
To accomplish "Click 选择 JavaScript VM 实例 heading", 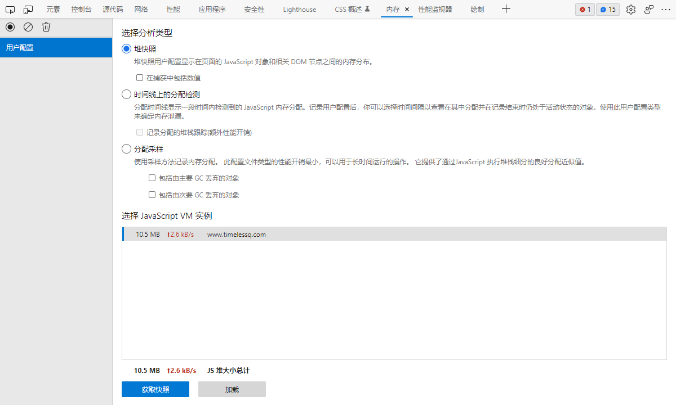I will click(x=167, y=216).
